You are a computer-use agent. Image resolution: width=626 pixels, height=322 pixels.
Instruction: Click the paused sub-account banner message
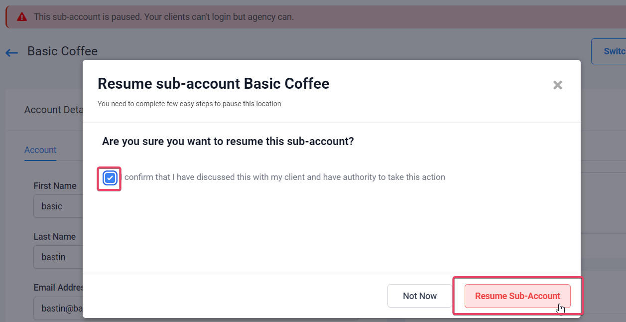point(164,17)
